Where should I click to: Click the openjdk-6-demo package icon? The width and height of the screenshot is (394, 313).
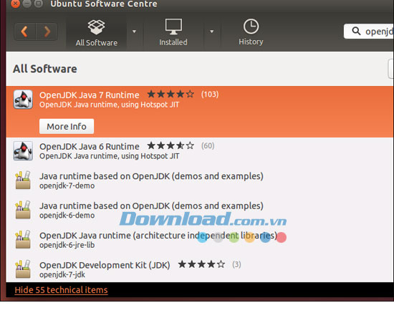(x=23, y=210)
